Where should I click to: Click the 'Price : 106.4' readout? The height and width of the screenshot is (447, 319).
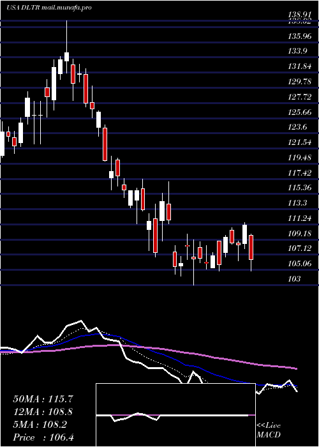[43, 437]
